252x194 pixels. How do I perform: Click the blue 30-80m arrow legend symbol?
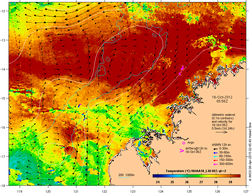(x=215, y=153)
